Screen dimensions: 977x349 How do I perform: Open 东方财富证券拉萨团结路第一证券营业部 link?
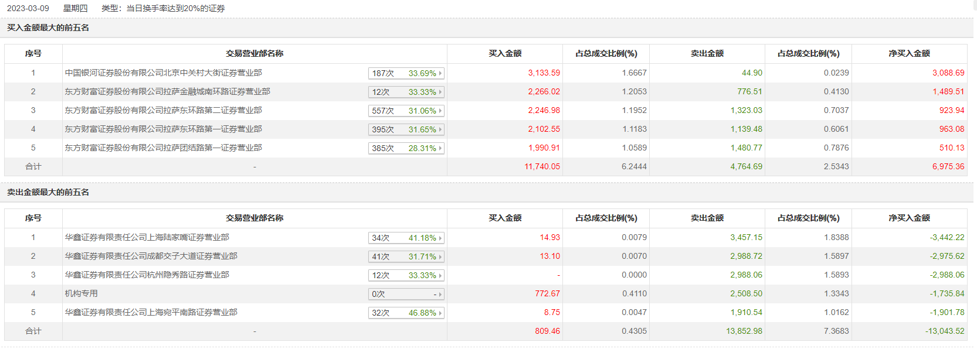click(163, 148)
